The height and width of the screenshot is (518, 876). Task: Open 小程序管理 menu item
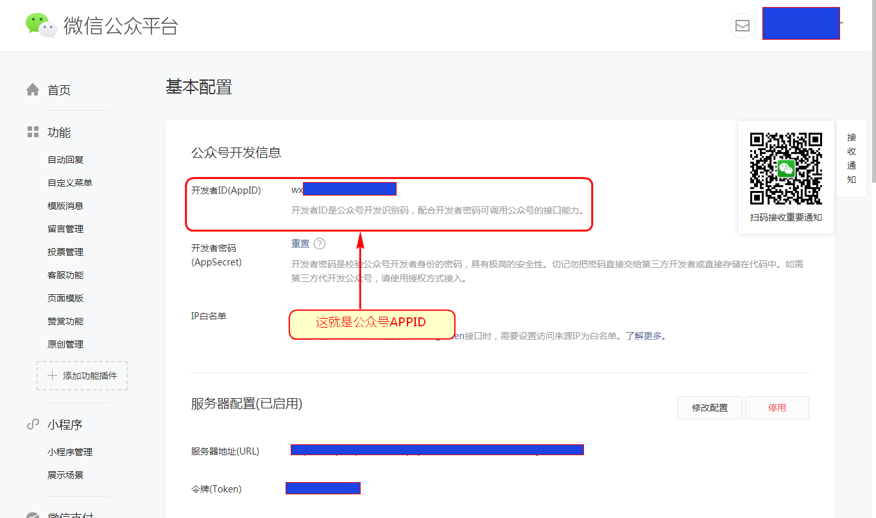pos(70,452)
